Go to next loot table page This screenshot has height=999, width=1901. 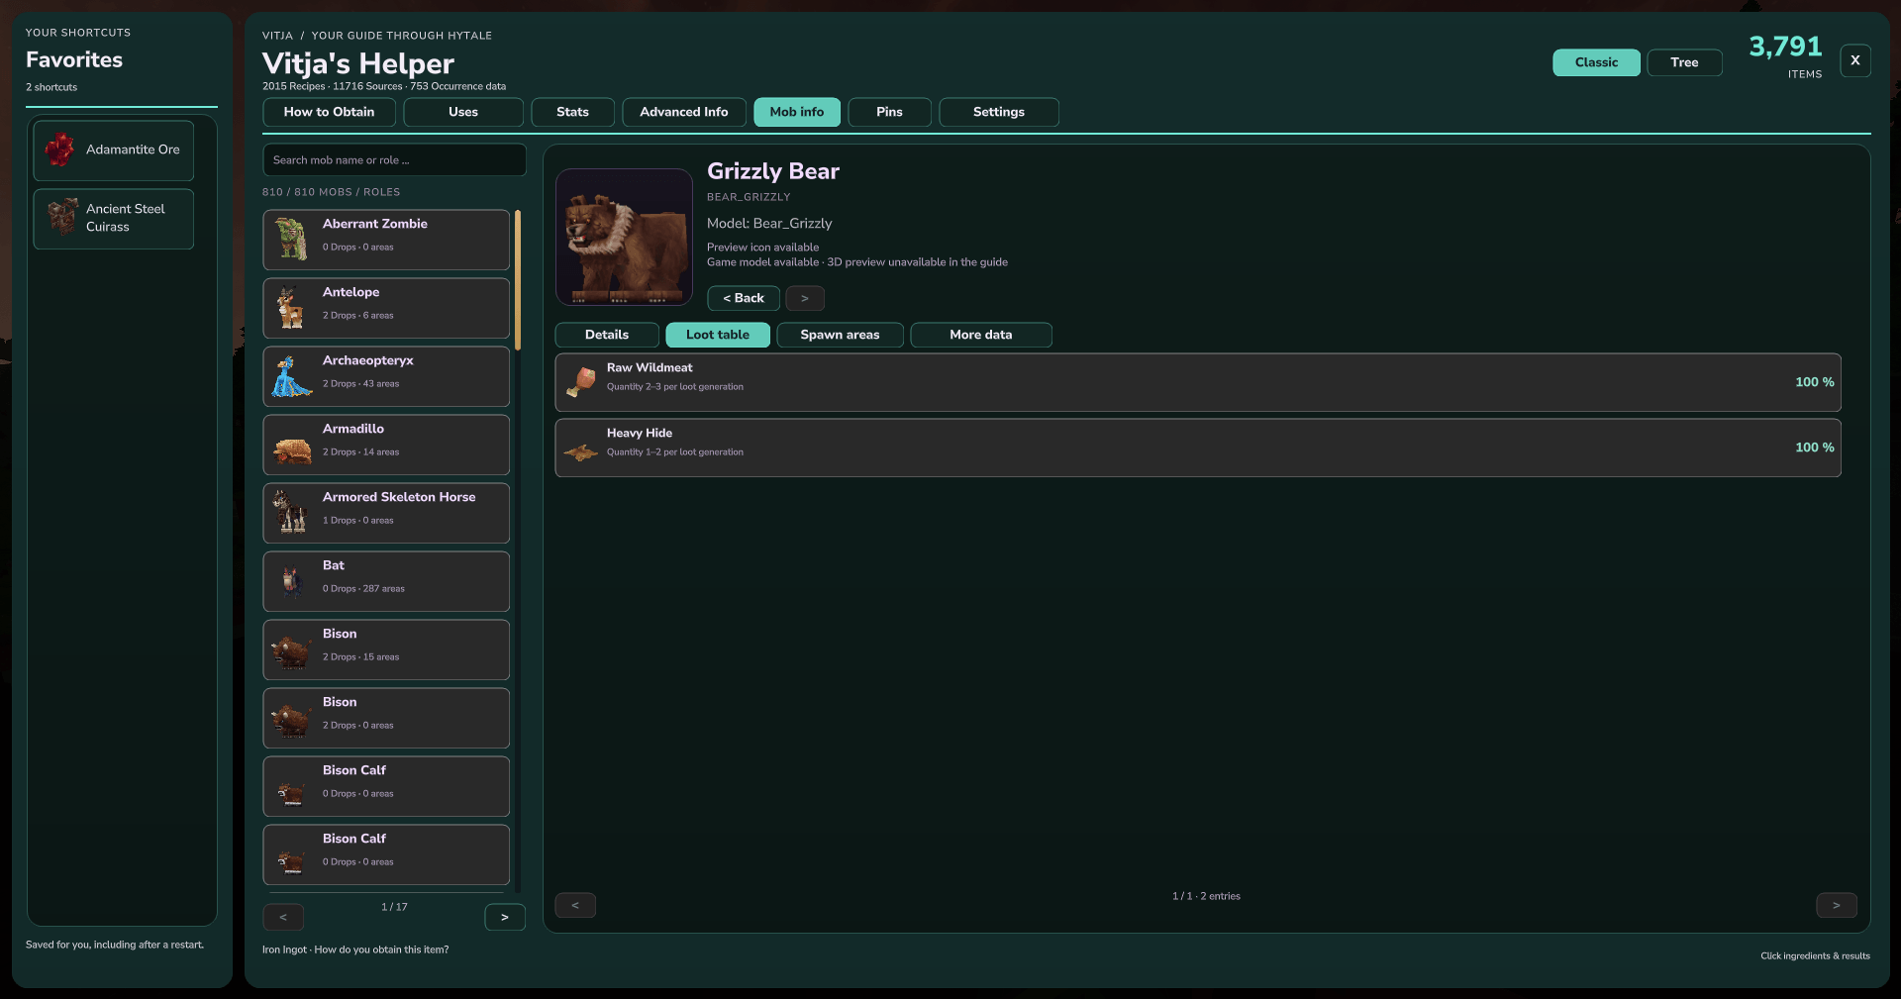pos(1836,905)
